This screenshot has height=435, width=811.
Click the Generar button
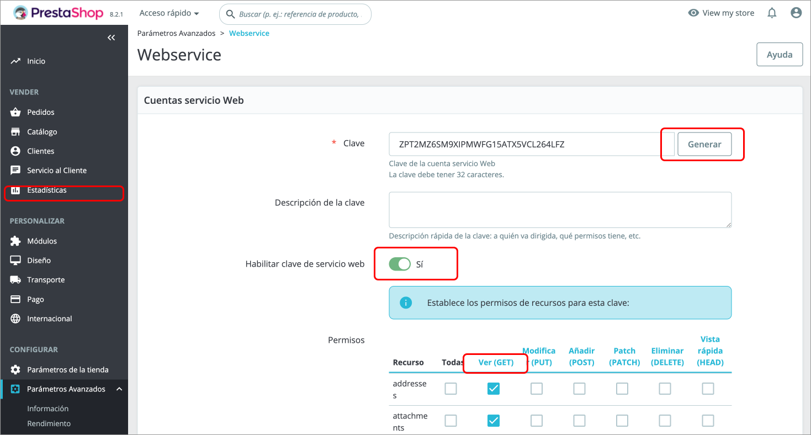click(x=704, y=144)
